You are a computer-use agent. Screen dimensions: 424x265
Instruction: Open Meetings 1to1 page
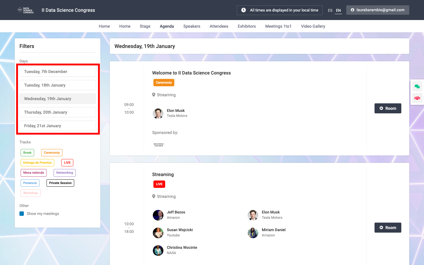click(278, 26)
